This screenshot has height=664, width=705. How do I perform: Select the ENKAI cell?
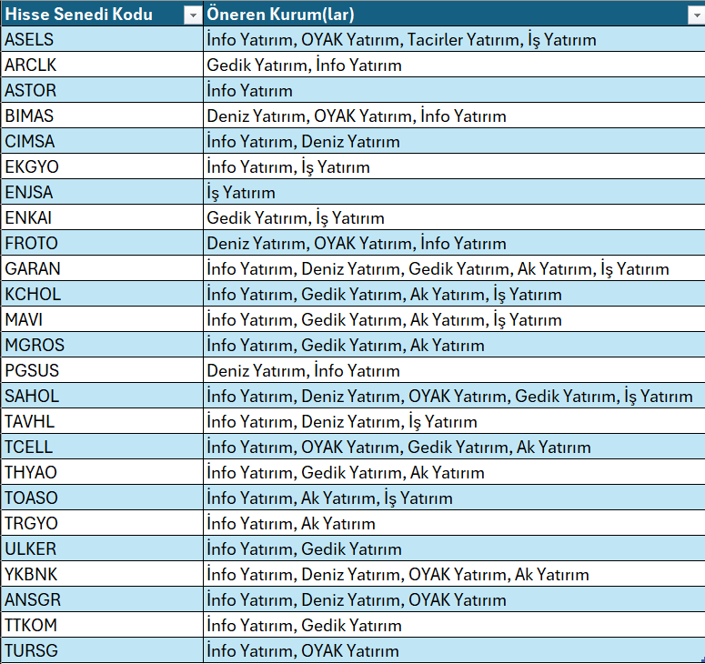point(102,217)
